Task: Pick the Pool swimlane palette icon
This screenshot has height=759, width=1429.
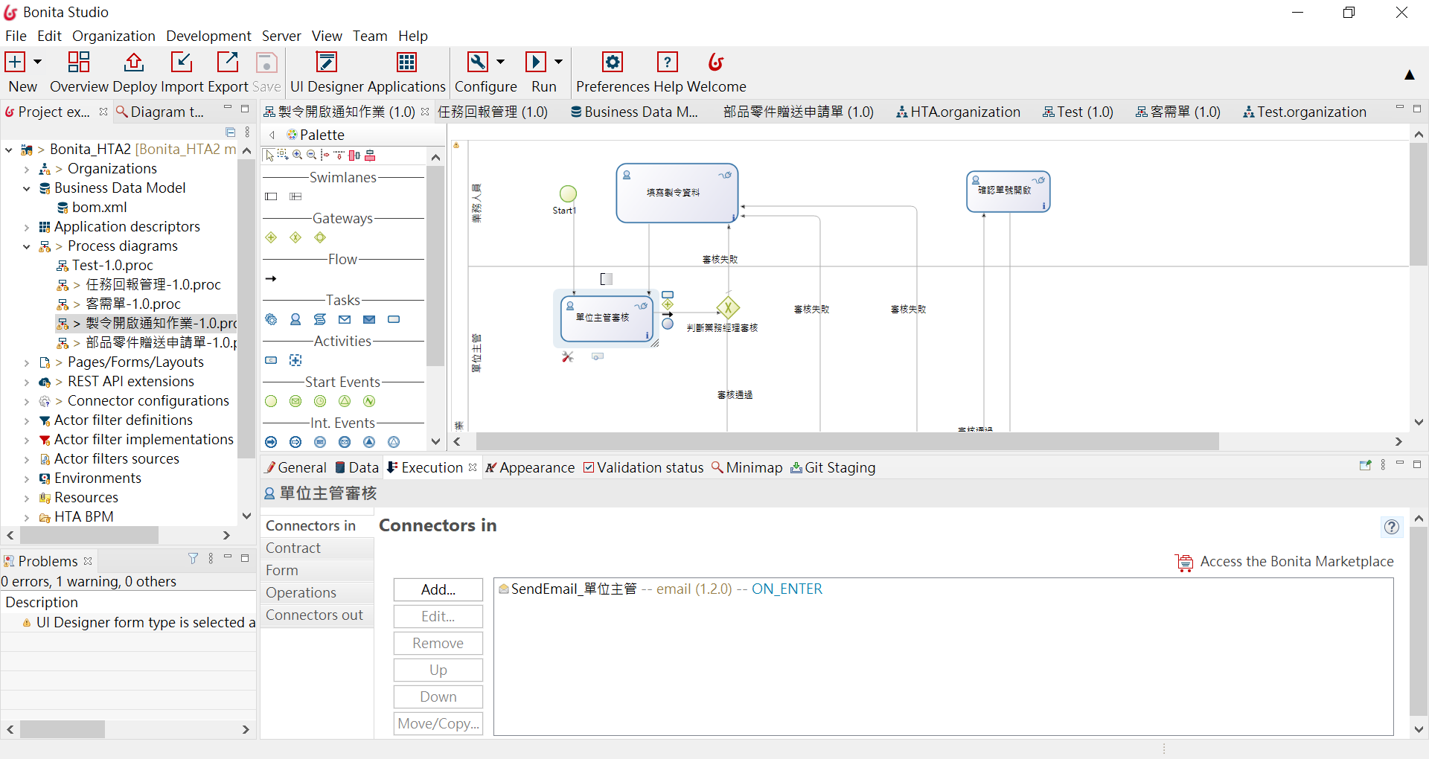Action: click(271, 196)
